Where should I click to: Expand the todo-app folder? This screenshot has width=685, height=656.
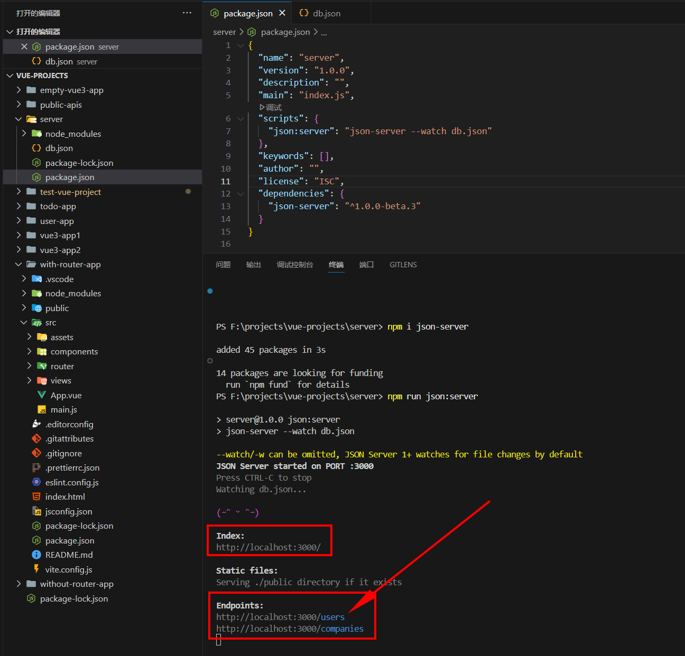[19, 206]
